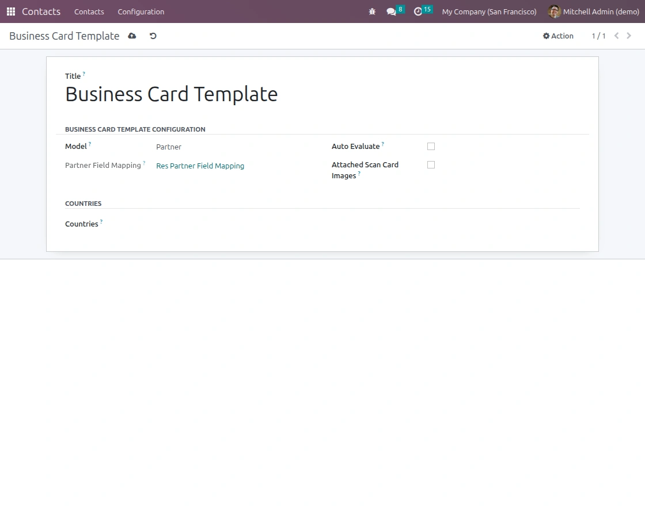This screenshot has height=506, width=645.
Task: Go to previous record arrow
Action: click(616, 36)
